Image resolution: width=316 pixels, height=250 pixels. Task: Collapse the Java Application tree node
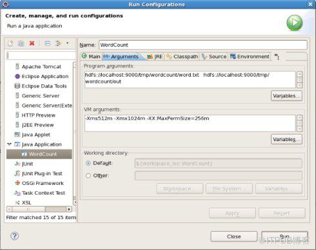pos(9,144)
